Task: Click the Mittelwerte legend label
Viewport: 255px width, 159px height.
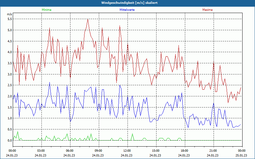Action: click(127, 10)
